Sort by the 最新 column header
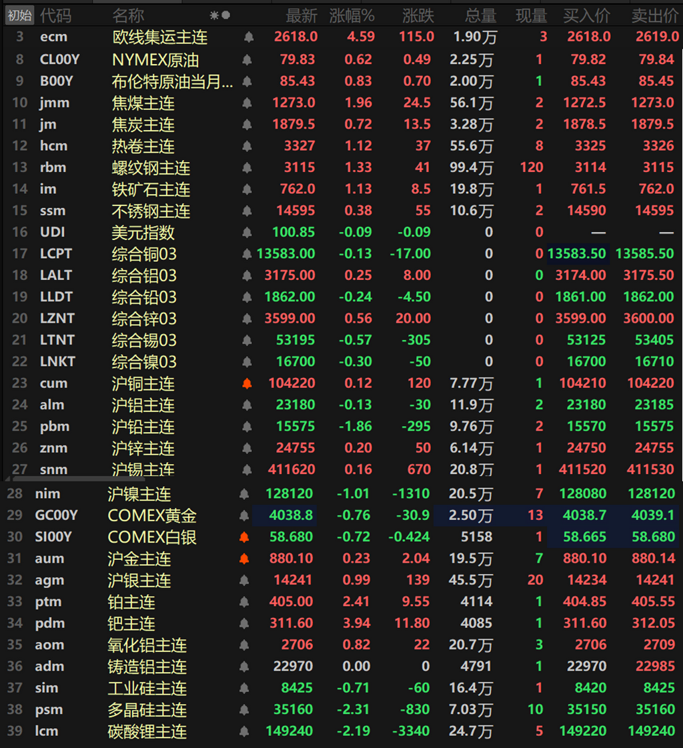 [x=301, y=16]
